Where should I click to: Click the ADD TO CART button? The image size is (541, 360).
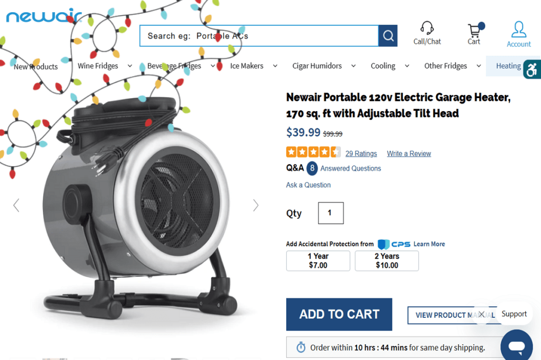click(339, 314)
